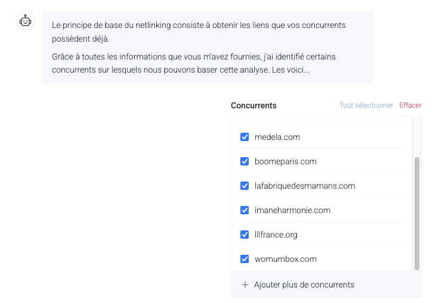Select the lllfrance.org domain label
The height and width of the screenshot is (303, 439).
(x=276, y=235)
